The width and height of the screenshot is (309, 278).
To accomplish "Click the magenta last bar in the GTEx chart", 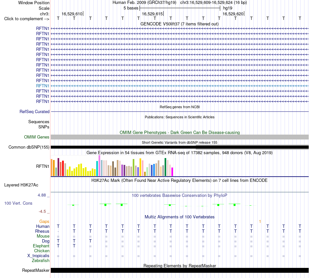I will click(x=172, y=172).
